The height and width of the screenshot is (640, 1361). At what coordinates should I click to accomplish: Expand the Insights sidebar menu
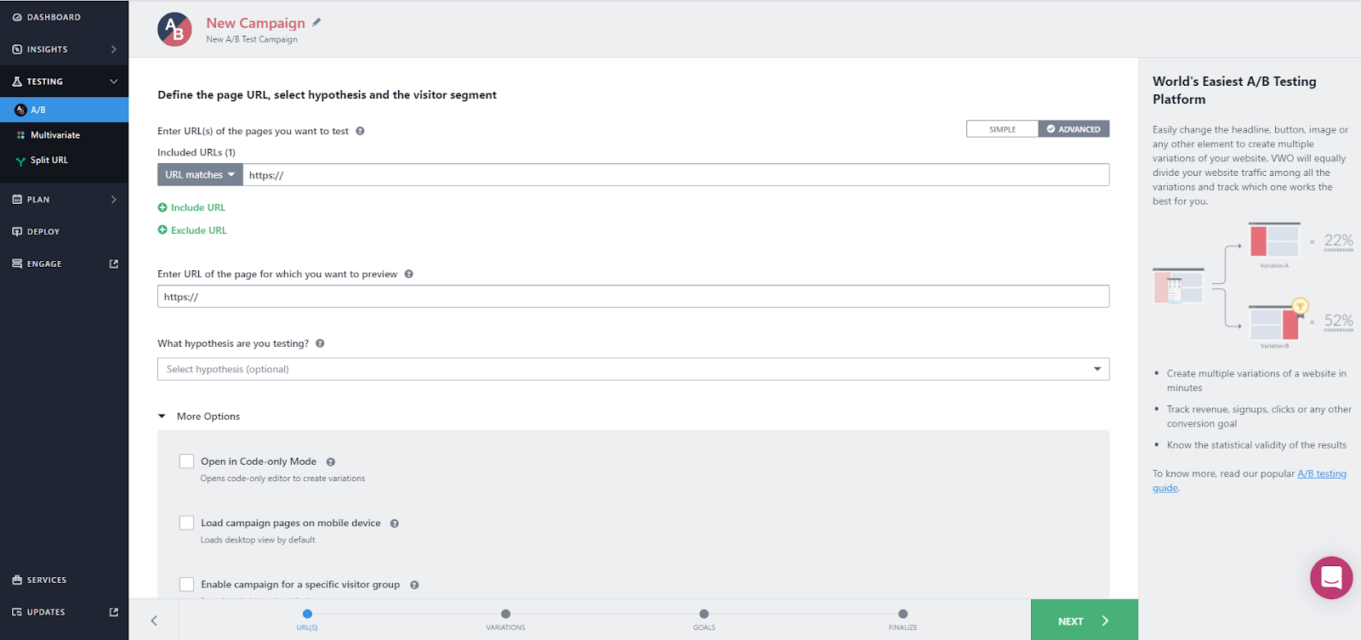[x=64, y=49]
